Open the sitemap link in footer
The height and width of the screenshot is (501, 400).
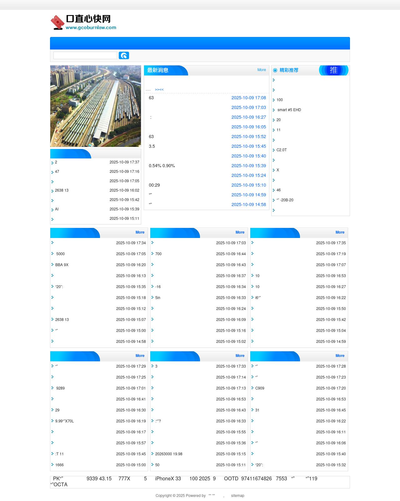tap(237, 495)
